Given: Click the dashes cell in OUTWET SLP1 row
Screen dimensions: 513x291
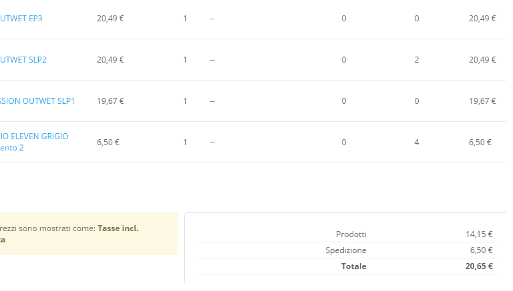Looking at the screenshot, I should [x=212, y=101].
